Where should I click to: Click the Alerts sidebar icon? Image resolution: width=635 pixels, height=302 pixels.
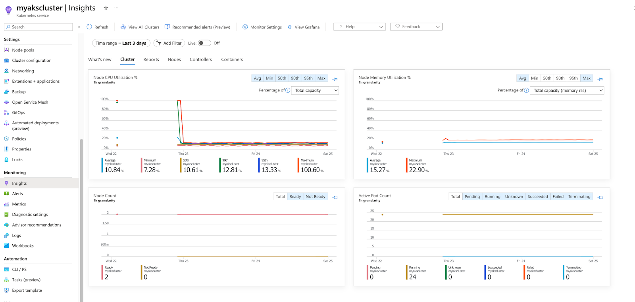point(6,194)
